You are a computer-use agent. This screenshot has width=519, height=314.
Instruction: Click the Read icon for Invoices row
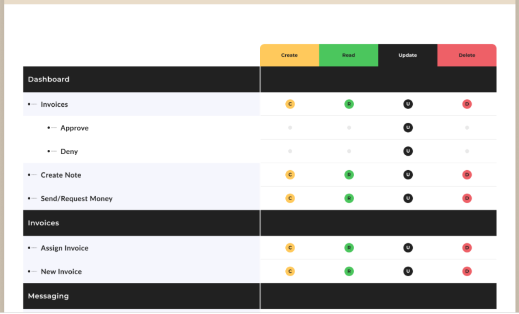click(349, 104)
